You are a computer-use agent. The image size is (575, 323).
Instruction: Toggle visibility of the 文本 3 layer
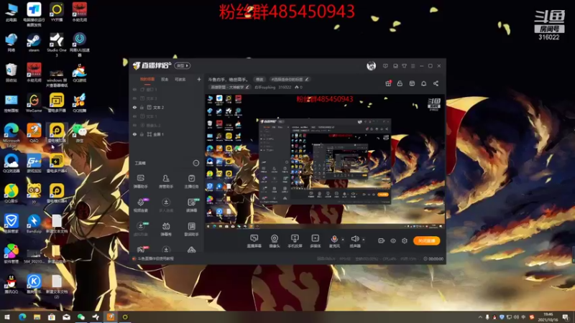pyautogui.click(x=134, y=98)
